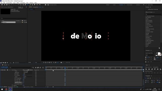Select the Hand tool

pos(7,5)
